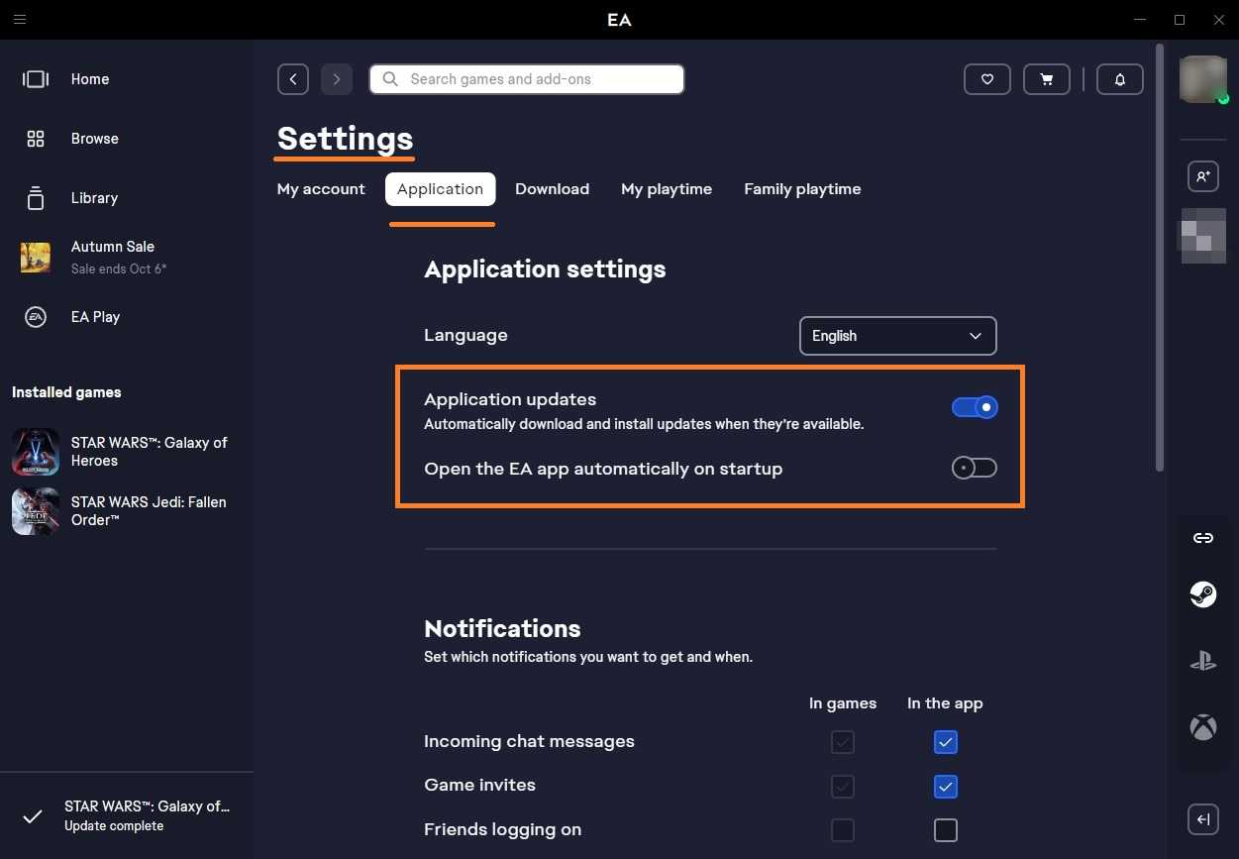Viewport: 1239px width, 859px height.
Task: Go back to the previous page
Action: click(293, 79)
